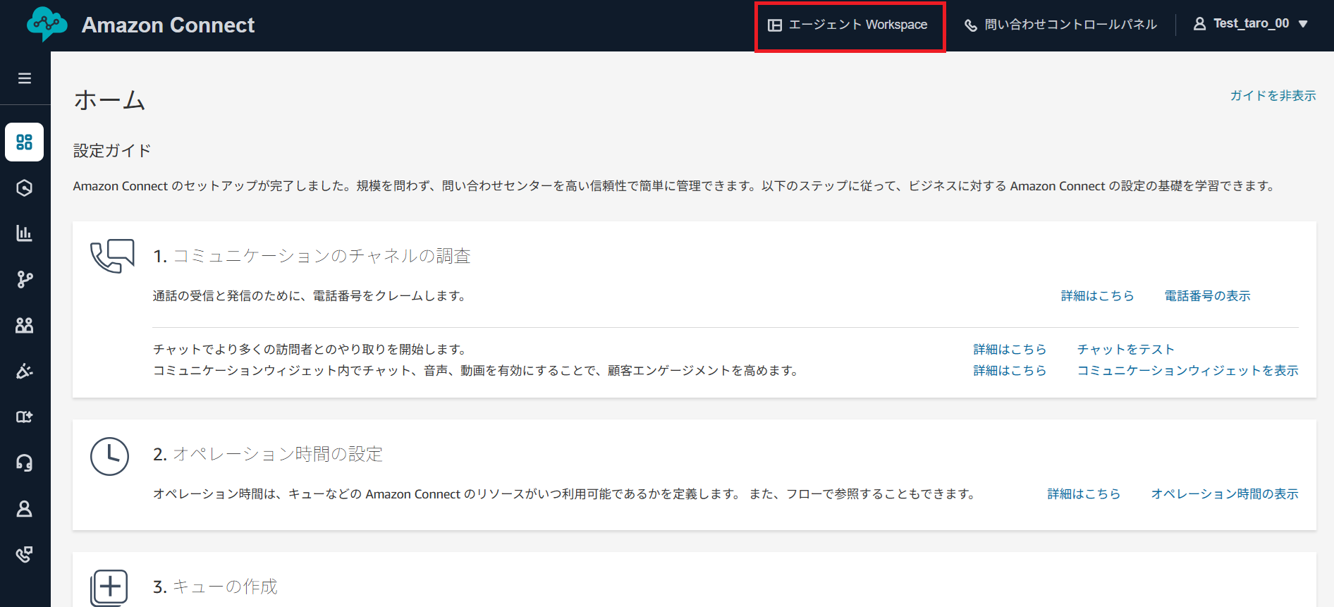
Task: Open 詳細はこちら beside communication widget link
Action: pyautogui.click(x=1010, y=371)
